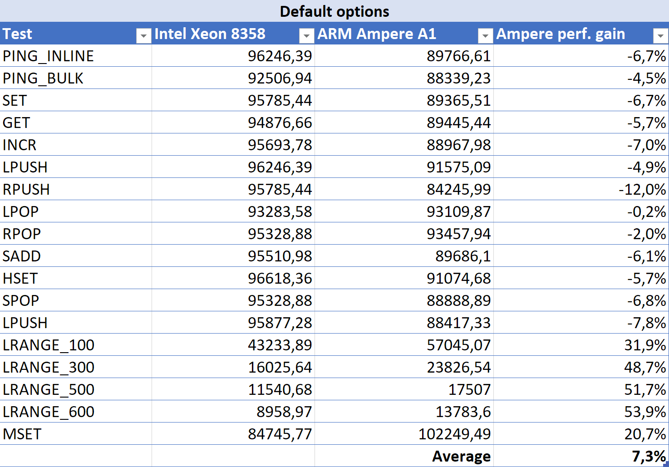Image resolution: width=669 pixels, height=467 pixels.
Task: Select the LRANGE_500 cell
Action: [76, 389]
